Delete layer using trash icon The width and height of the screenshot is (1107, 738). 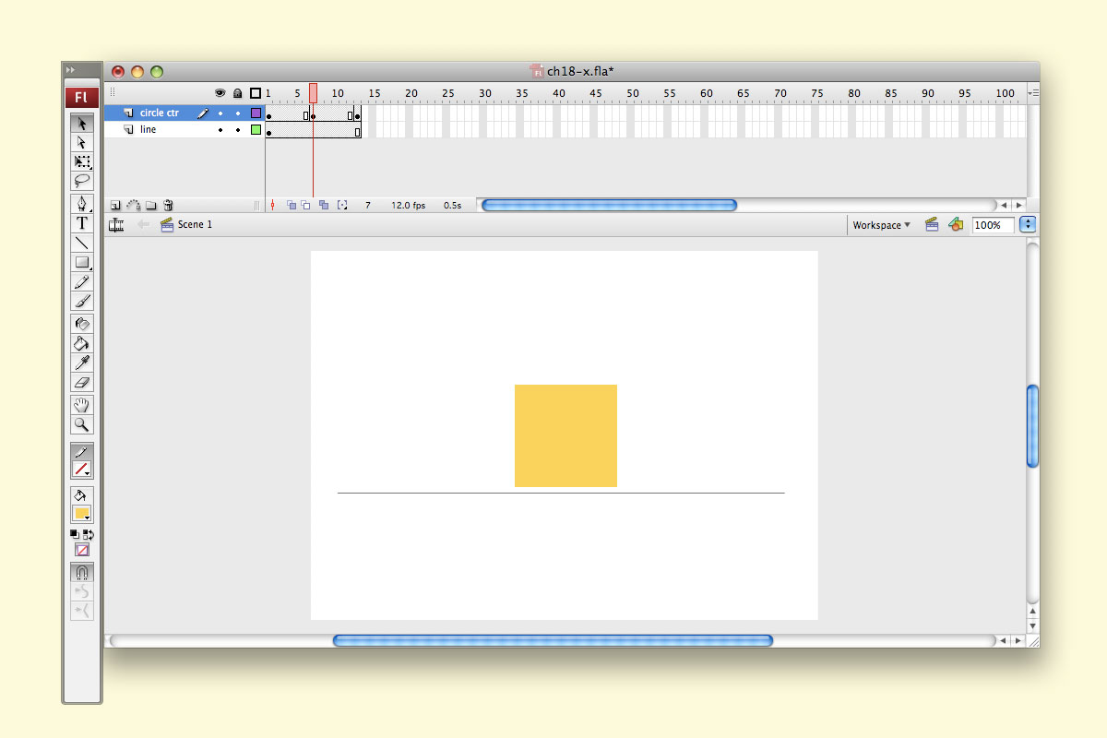[x=168, y=206]
